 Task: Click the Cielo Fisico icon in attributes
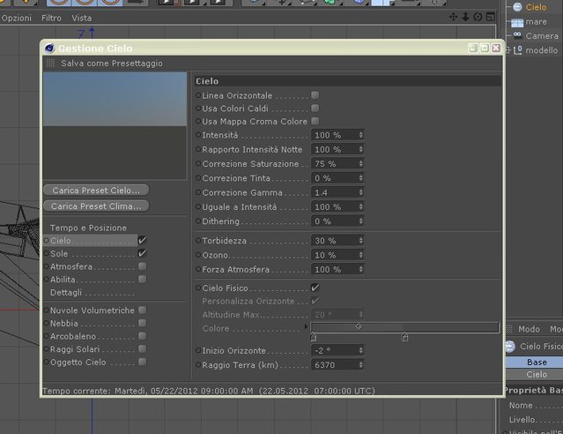point(510,347)
